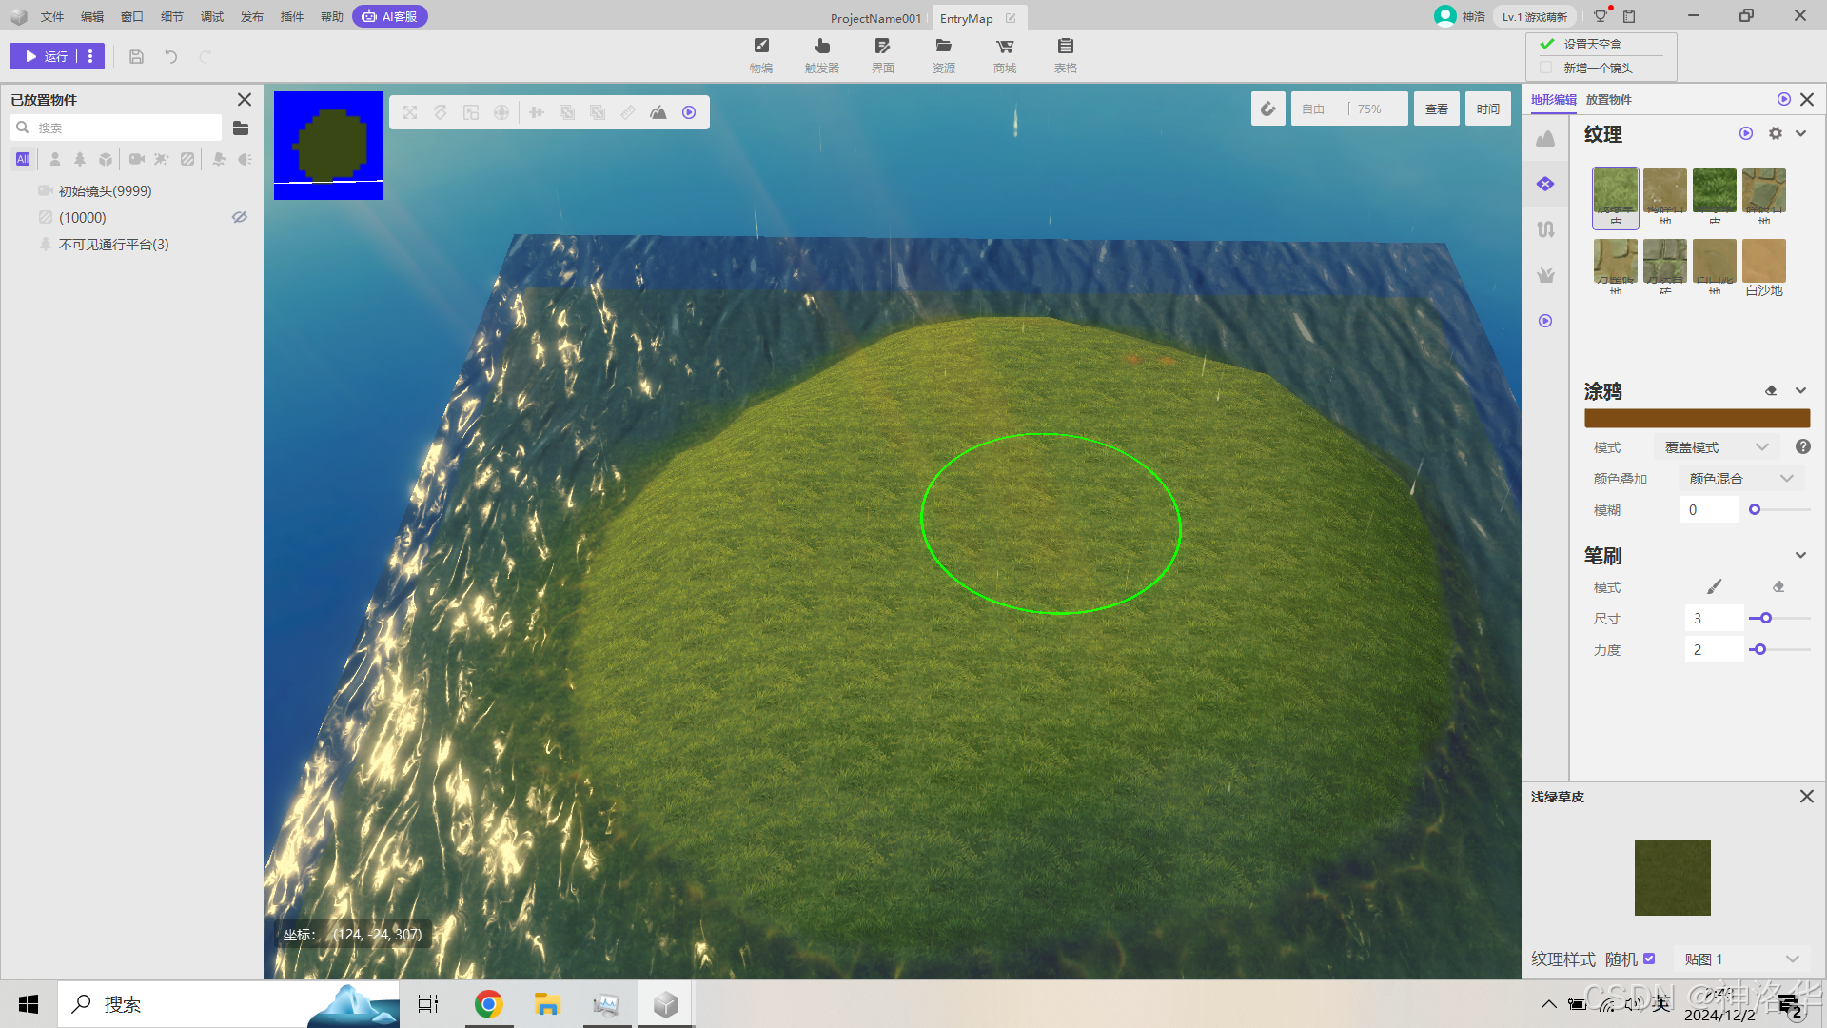Screen dimensions: 1827x1028
Task: Click the winding path terrain tool
Action: click(1545, 229)
